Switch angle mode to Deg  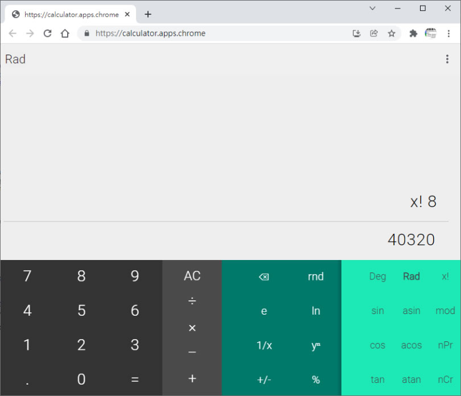[x=377, y=277]
